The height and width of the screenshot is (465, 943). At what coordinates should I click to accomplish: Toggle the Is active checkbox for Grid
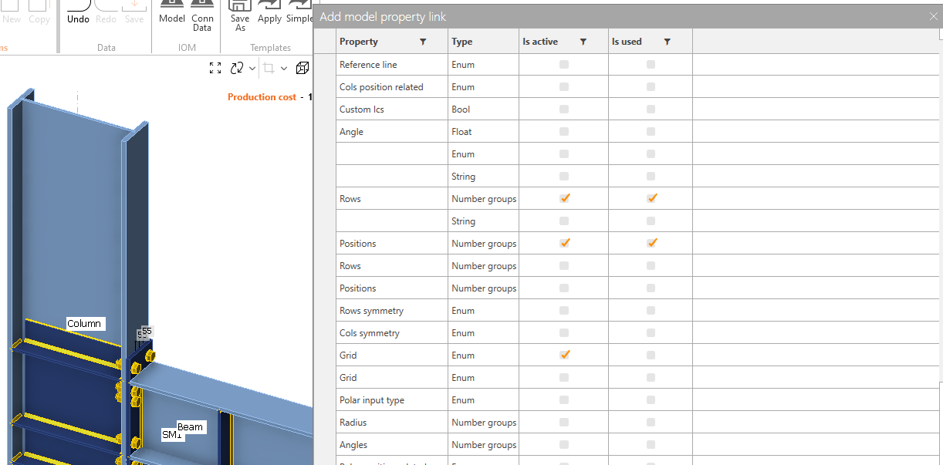(564, 355)
